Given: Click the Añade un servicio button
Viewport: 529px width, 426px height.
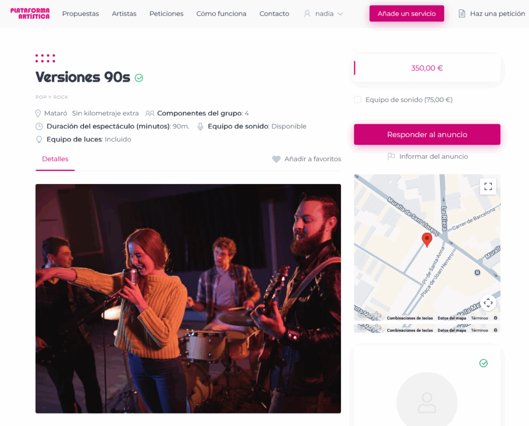Looking at the screenshot, I should tap(407, 13).
